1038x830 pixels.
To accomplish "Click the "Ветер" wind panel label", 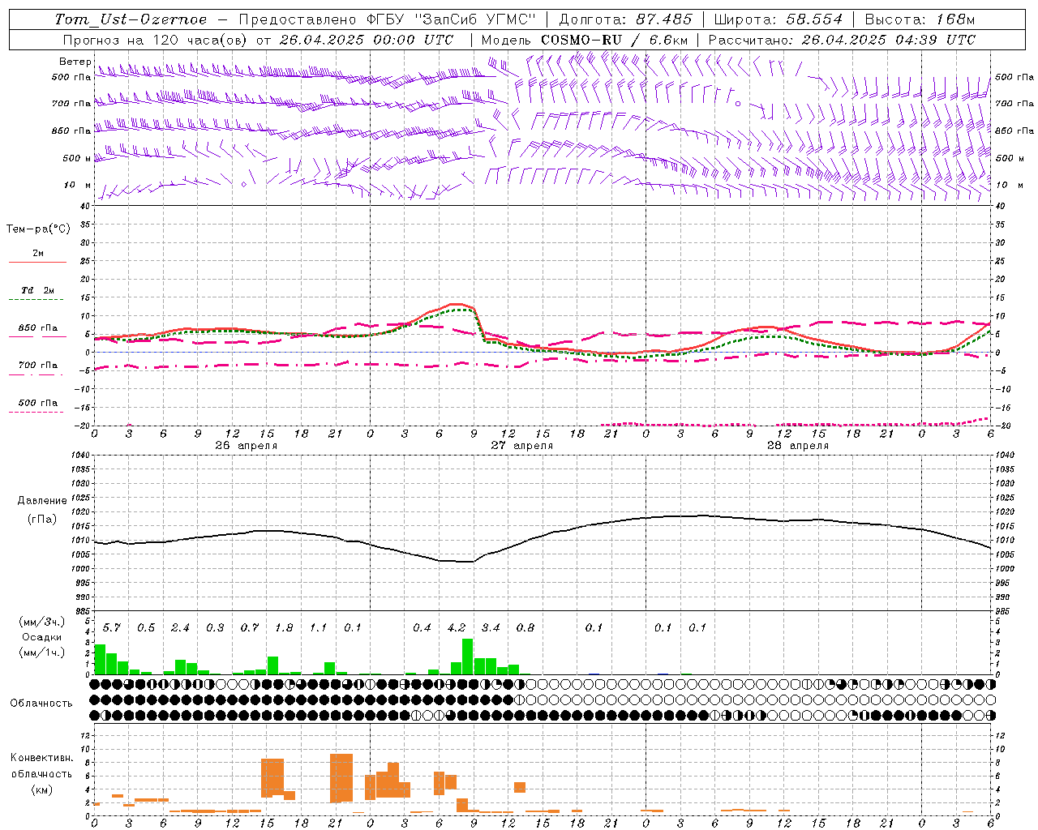I will 75,62.
